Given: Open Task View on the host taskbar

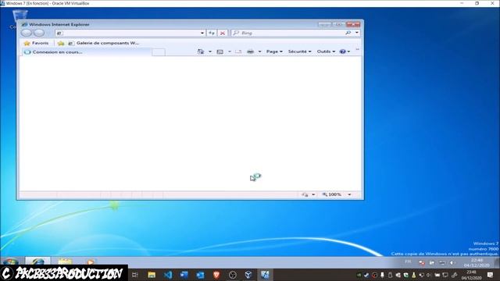Looking at the screenshot, I should [135, 275].
